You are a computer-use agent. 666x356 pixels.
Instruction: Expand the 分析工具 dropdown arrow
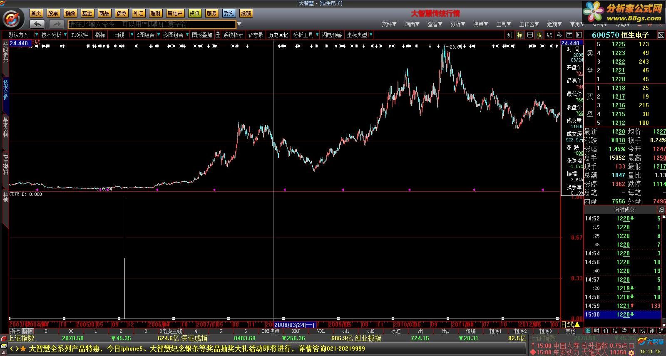click(x=317, y=35)
